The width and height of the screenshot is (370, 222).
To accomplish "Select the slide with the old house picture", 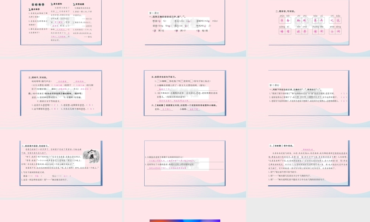I will (61, 163).
